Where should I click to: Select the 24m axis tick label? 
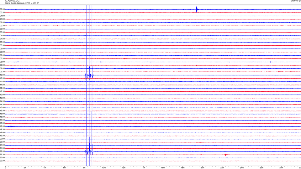pyautogui.click(x=242, y=168)
